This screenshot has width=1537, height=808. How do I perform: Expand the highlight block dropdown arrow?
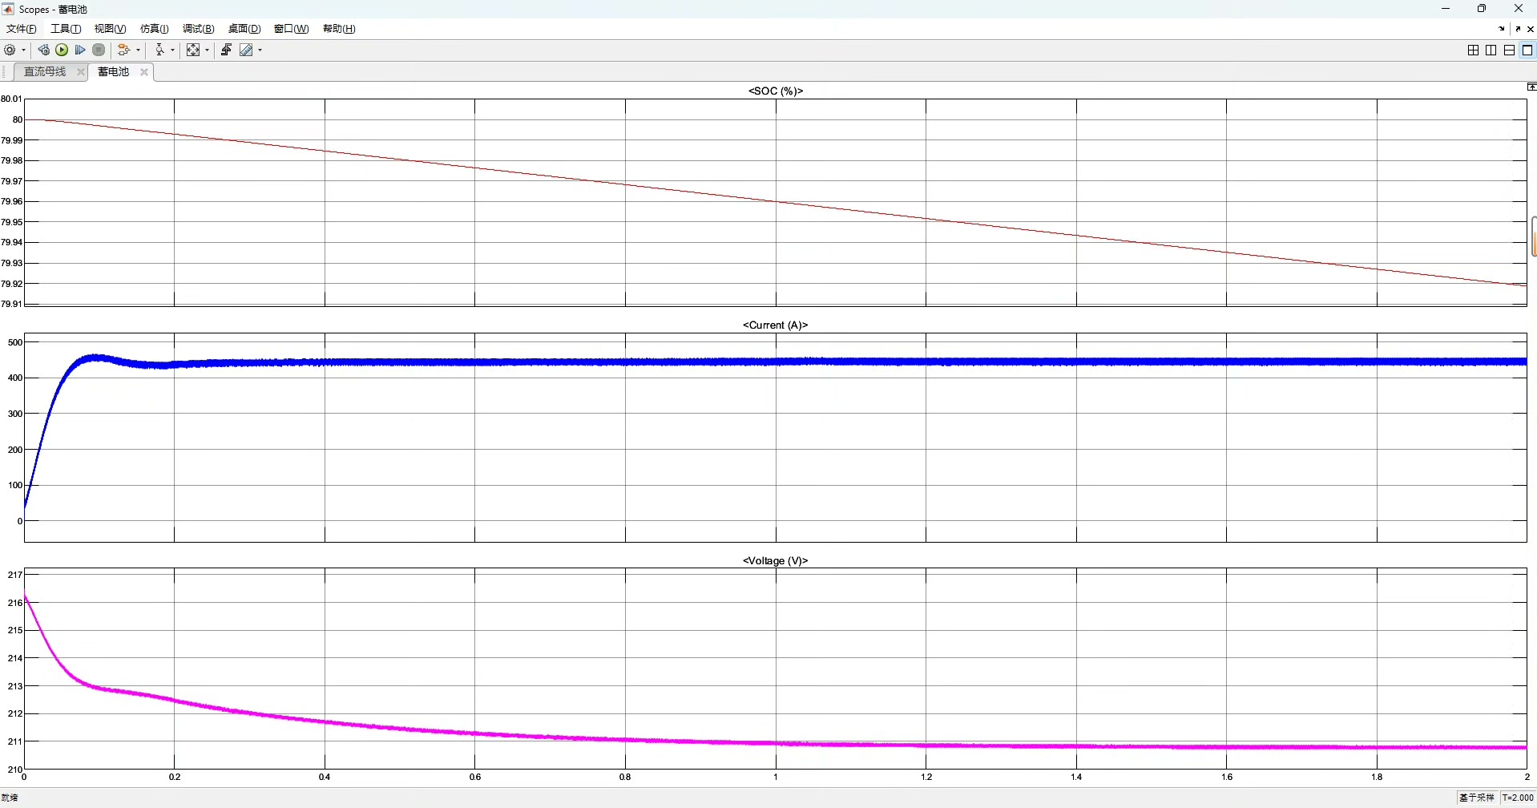(139, 50)
